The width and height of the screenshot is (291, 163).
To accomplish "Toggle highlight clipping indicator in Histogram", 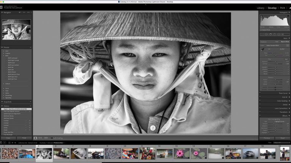I will click(288, 16).
